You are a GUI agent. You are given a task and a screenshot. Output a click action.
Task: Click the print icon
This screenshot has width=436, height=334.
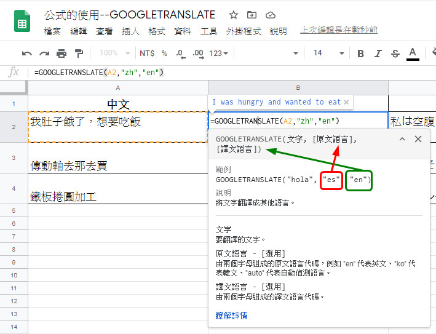click(x=61, y=53)
